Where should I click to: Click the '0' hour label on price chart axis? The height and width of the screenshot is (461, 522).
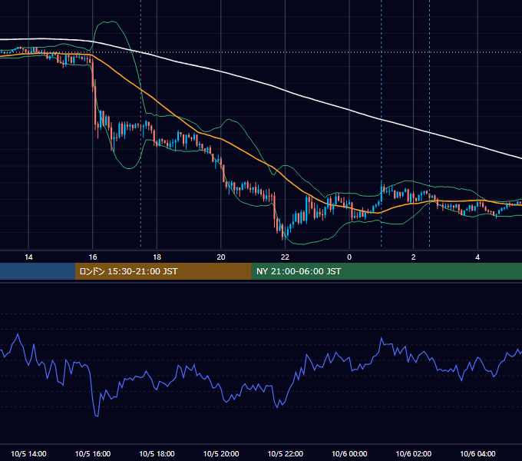pos(349,257)
